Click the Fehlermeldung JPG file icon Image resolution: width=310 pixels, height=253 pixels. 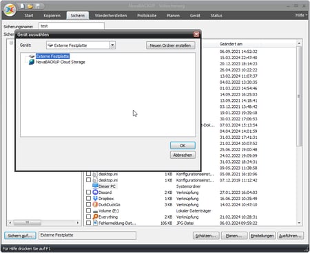pyautogui.click(x=95, y=223)
